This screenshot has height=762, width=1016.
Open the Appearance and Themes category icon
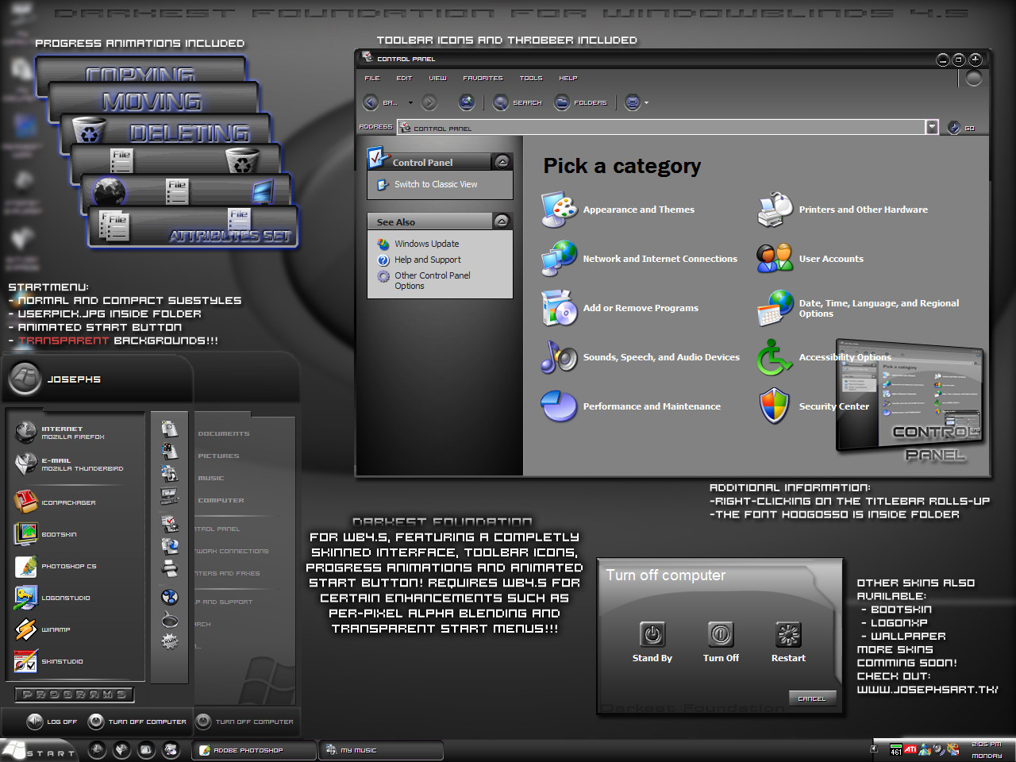(560, 210)
